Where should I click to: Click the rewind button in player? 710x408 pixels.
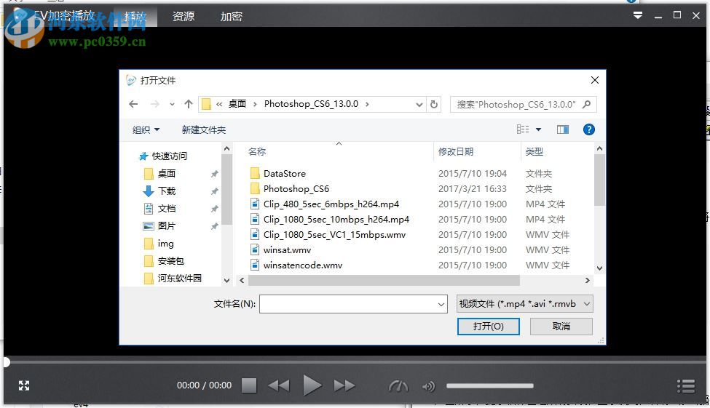point(278,386)
